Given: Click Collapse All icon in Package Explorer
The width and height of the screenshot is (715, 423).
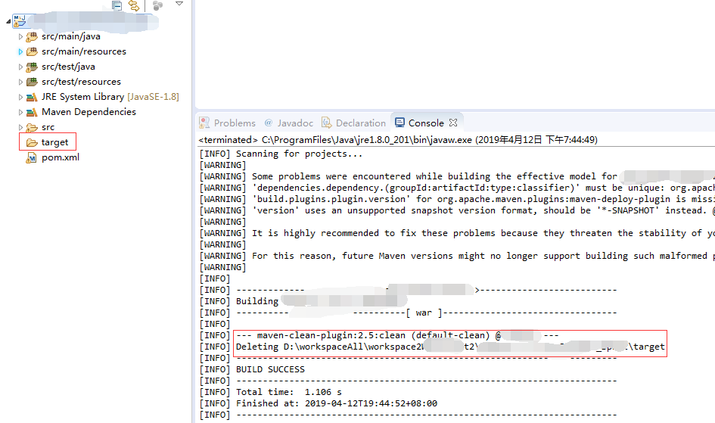Looking at the screenshot, I should [x=117, y=5].
